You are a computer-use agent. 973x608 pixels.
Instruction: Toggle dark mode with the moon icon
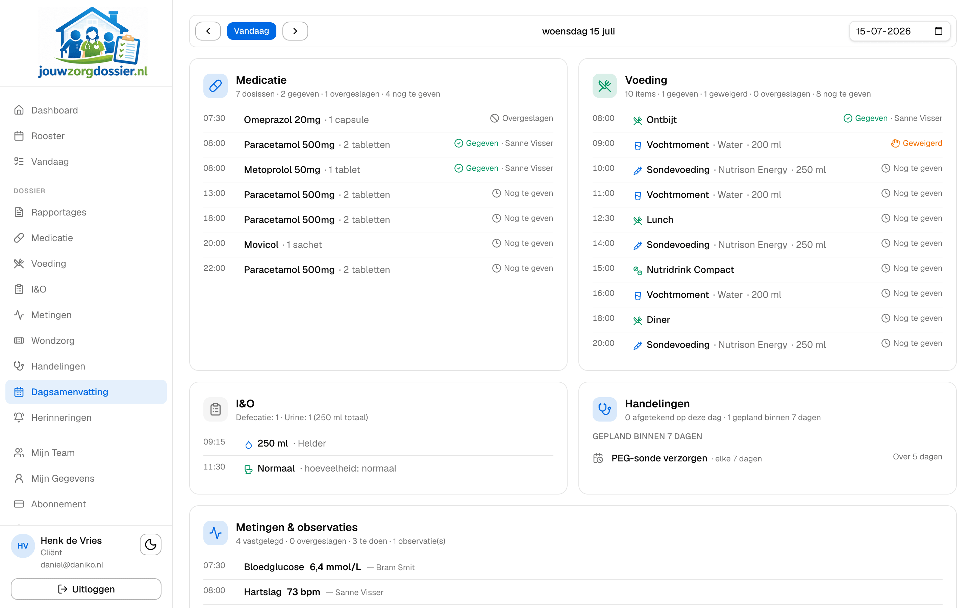pyautogui.click(x=150, y=544)
